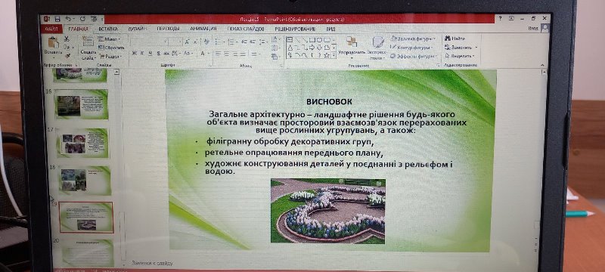This screenshot has height=272, width=605.
Task: Switch to the АНИМАЦИЯ tab
Action: click(203, 29)
